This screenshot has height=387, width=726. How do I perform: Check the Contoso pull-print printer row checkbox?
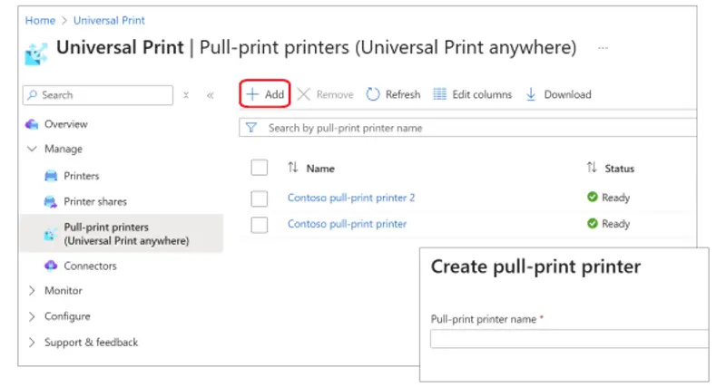260,225
